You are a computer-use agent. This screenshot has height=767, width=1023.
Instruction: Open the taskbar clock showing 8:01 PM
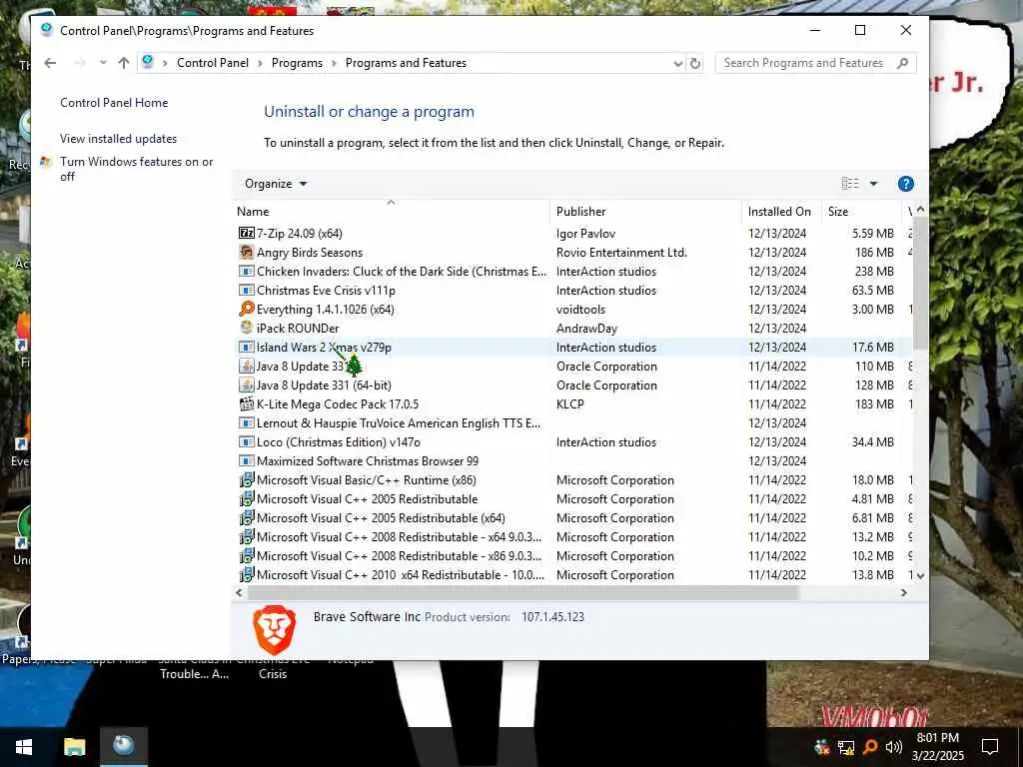pos(937,747)
